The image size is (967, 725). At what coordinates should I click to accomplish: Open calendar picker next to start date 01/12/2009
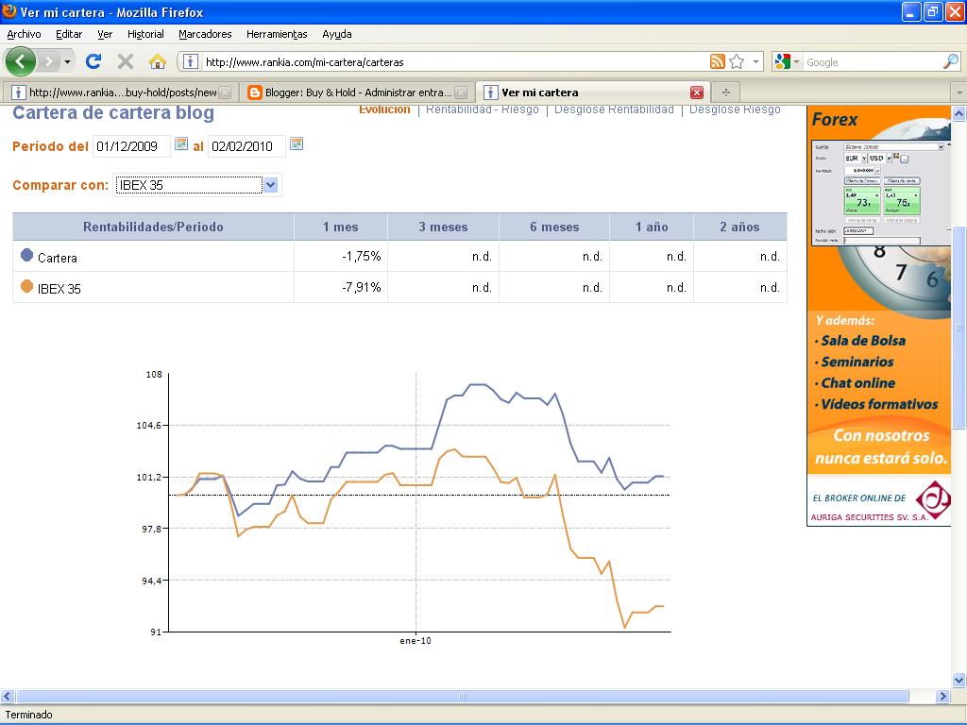181,144
